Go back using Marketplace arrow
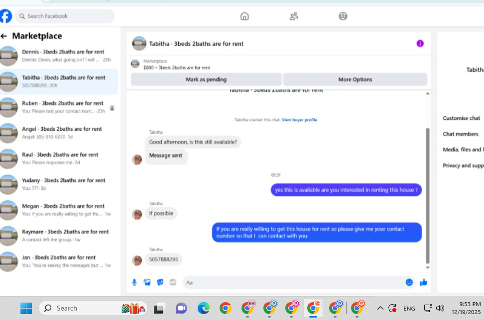484x320 pixels. pyautogui.click(x=3, y=36)
